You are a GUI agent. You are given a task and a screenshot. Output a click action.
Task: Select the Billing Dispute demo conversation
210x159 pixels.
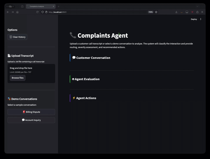click(31, 112)
